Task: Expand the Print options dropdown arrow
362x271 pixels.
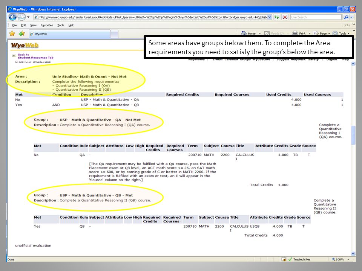Action: [x=310, y=33]
